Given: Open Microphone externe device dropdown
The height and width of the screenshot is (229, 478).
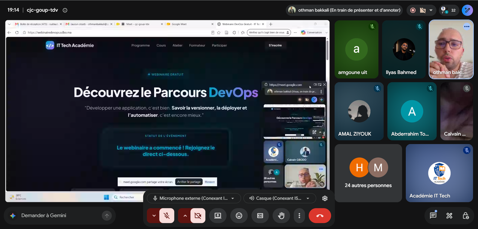Looking at the screenshot, I should click(194, 198).
